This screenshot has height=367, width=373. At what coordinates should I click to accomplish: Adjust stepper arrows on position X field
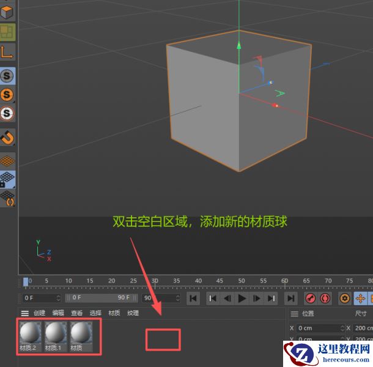342,328
